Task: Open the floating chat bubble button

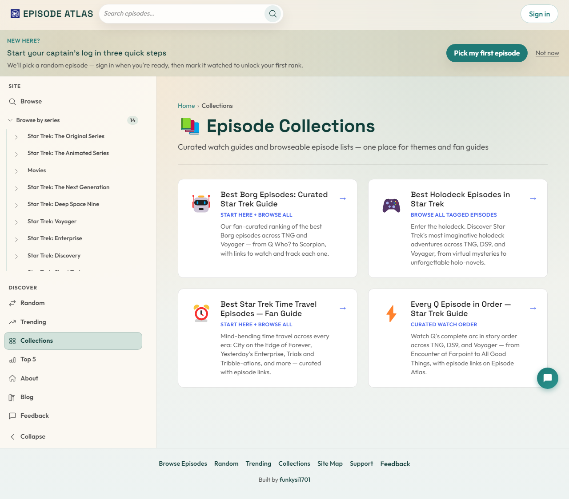Action: [x=548, y=378]
